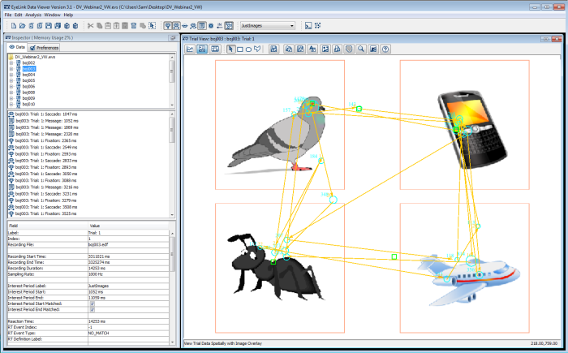Click the shield-shaped icon in Trial View toolbar
568x353 pixels.
click(x=349, y=49)
